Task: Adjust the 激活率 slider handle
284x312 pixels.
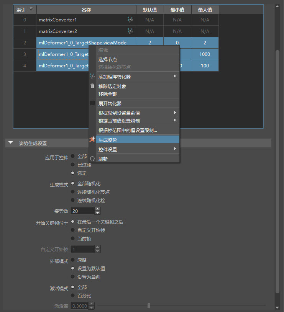Action: (149, 305)
